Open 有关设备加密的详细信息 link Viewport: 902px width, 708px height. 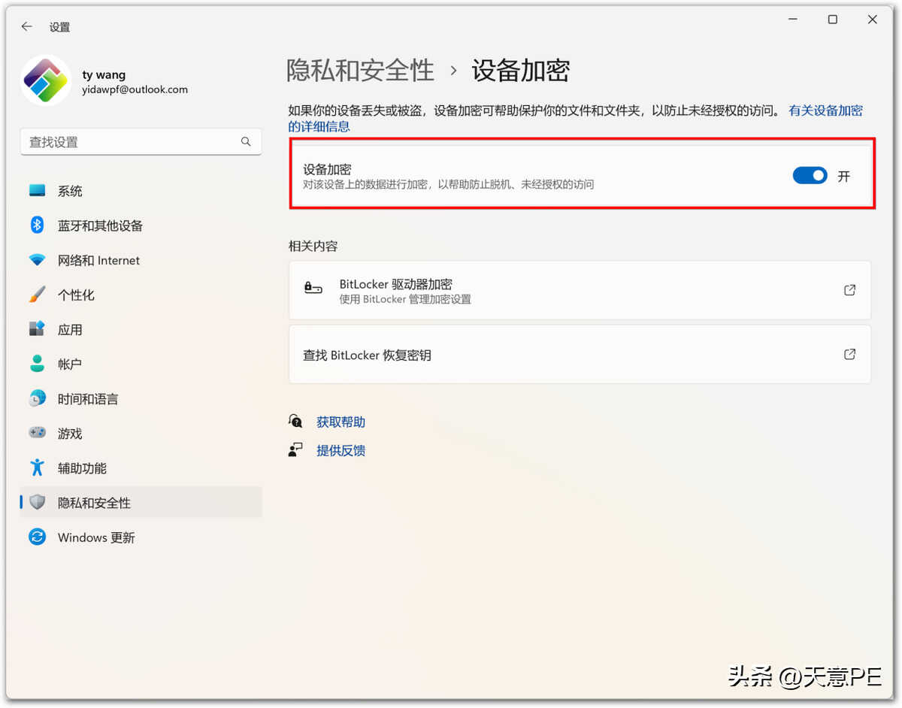click(825, 111)
